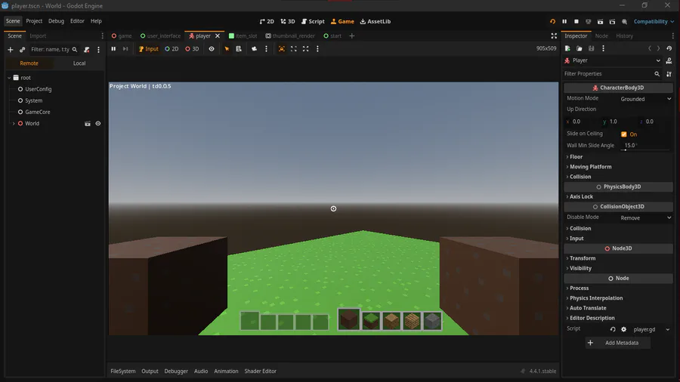Open the movie maker mode icon
Viewport: 680px width, 382px height.
point(624,21)
